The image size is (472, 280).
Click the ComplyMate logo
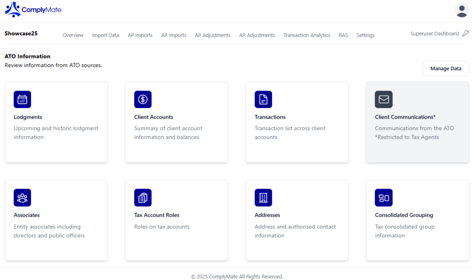[x=33, y=10]
